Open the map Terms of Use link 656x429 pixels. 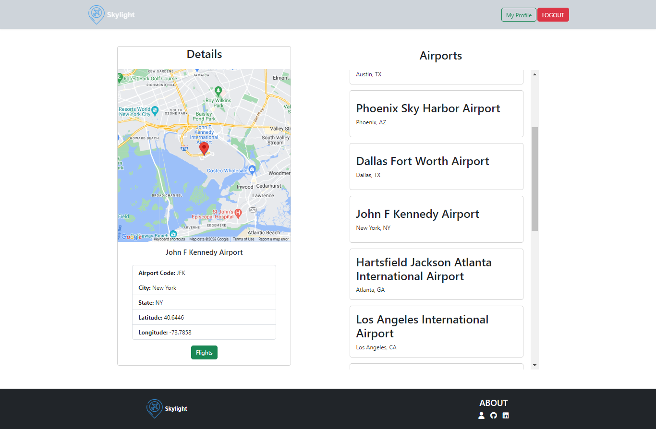coord(243,239)
